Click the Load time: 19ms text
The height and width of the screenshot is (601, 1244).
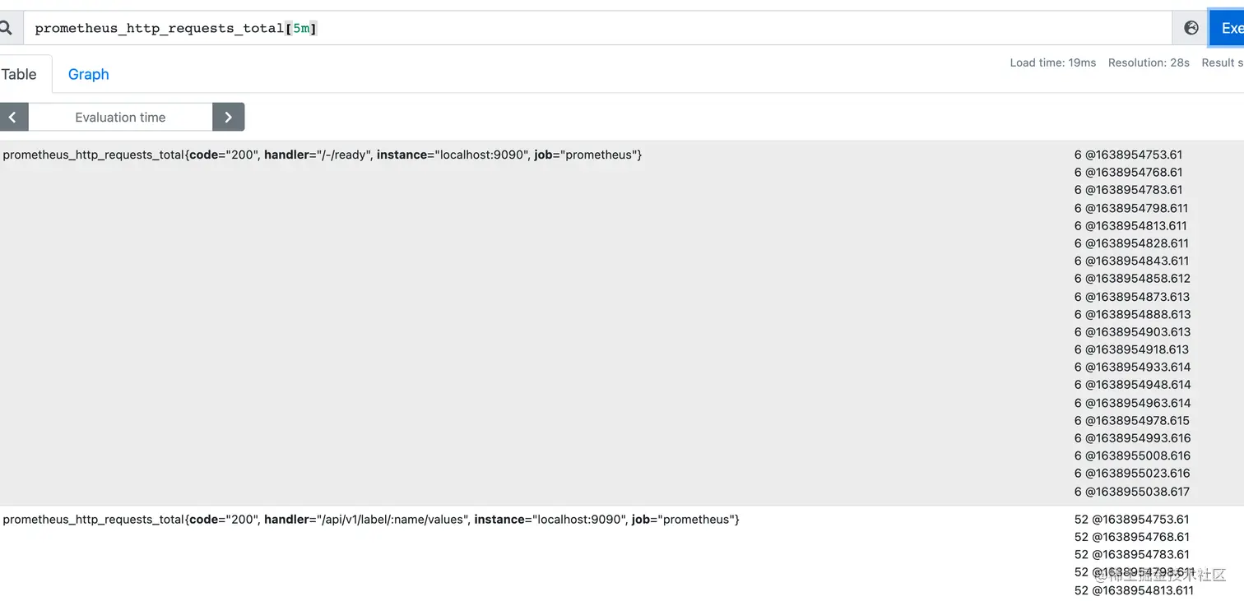1052,62
